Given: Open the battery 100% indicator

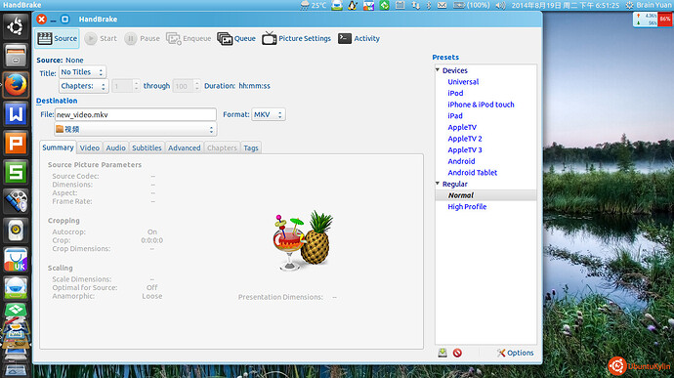Looking at the screenshot, I should click(471, 5).
